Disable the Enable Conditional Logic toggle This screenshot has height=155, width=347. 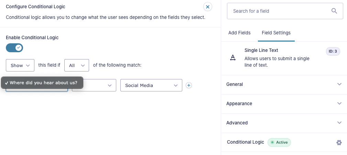tap(14, 48)
